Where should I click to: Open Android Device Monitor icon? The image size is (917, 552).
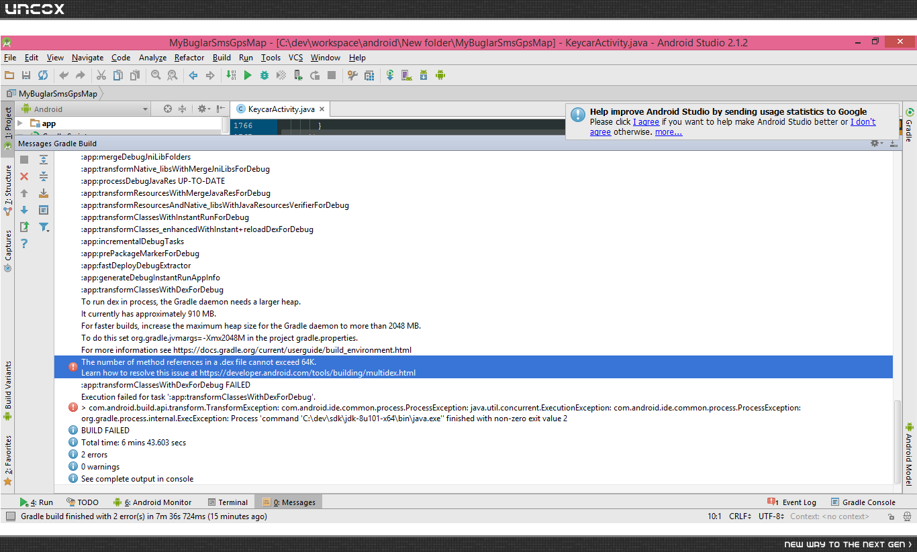pos(440,75)
